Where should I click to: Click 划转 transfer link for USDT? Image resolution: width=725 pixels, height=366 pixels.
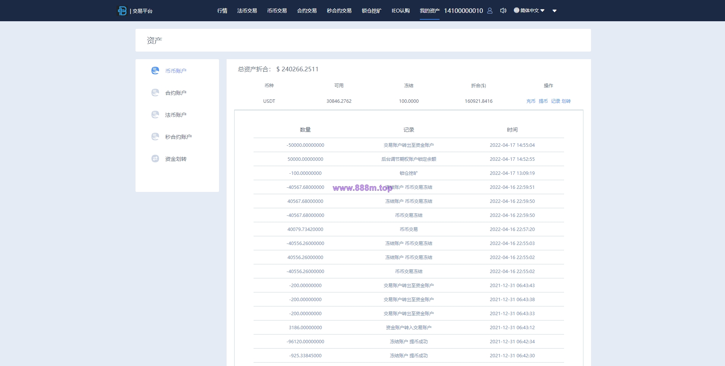(x=566, y=101)
